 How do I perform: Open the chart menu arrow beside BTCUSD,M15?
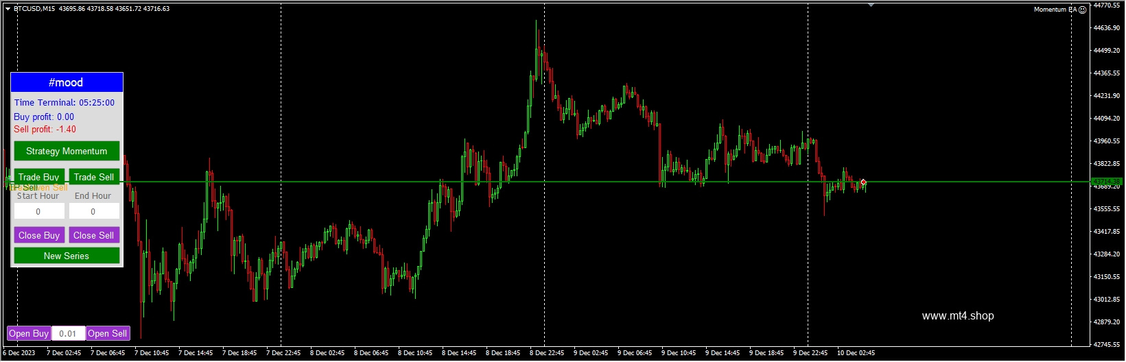pos(8,9)
